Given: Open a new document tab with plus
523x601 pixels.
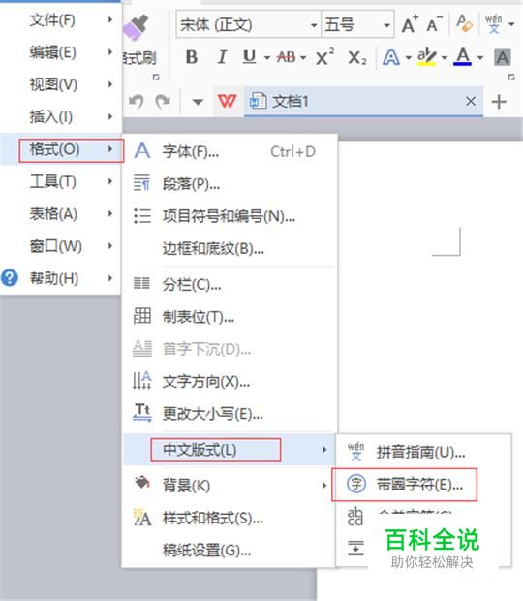Looking at the screenshot, I should pos(499,102).
